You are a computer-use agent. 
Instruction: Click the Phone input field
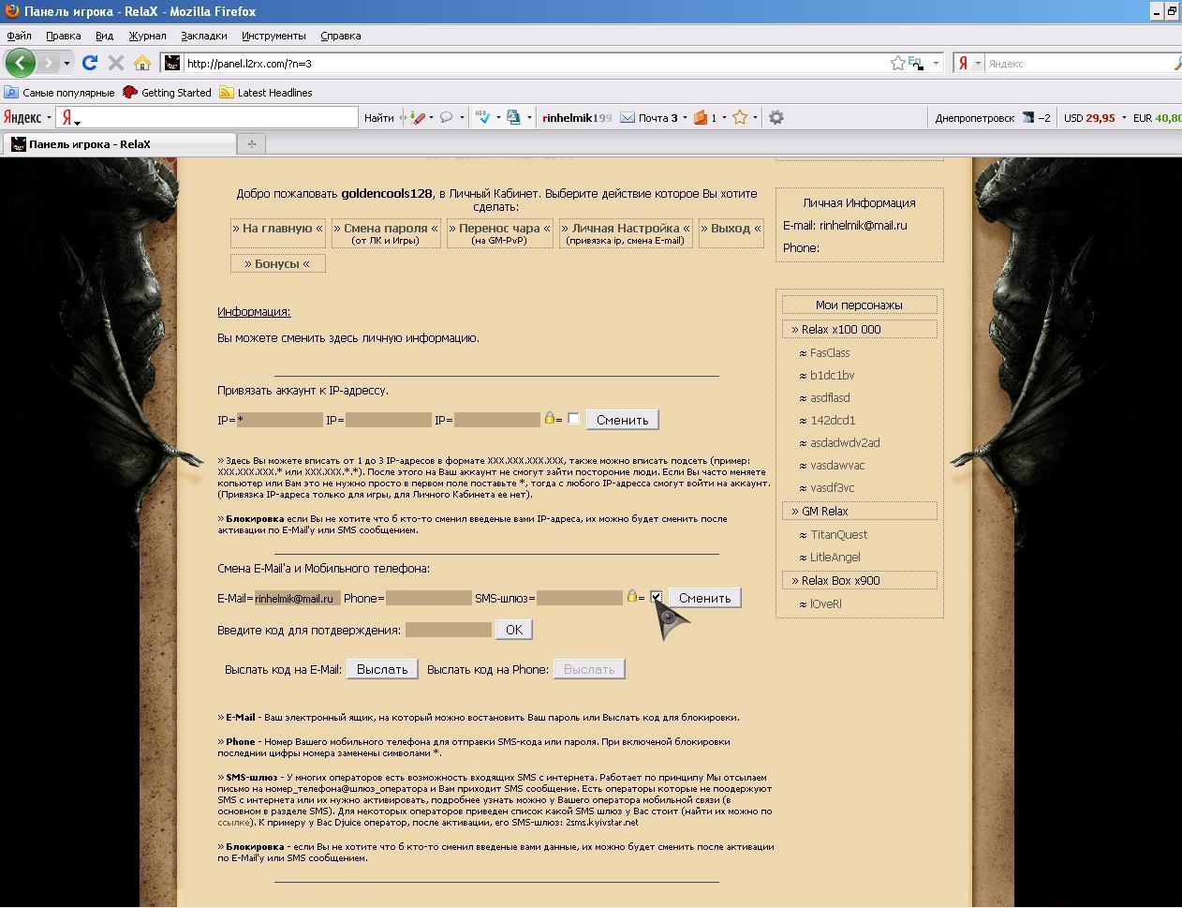tap(429, 597)
